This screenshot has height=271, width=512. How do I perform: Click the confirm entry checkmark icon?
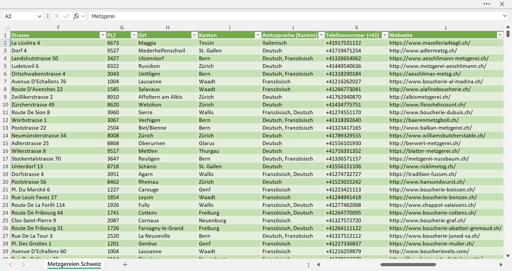(x=66, y=16)
